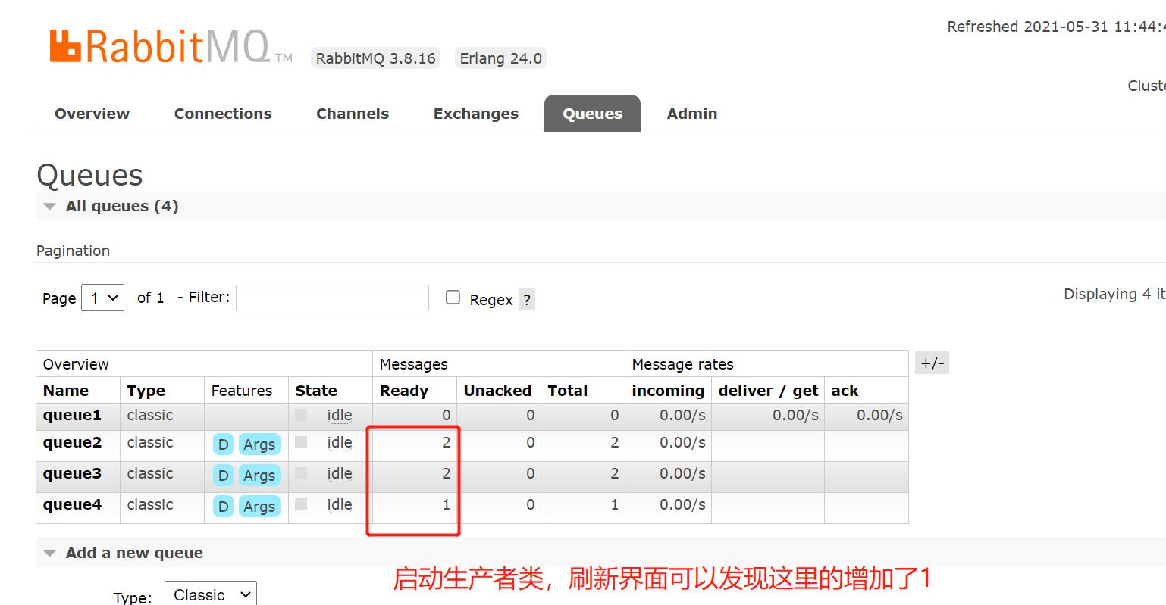
Task: Open the Overview tab
Action: 92,114
